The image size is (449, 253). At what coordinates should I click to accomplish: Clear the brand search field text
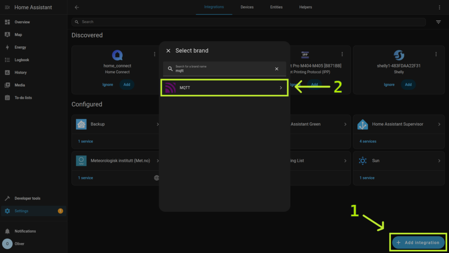[x=277, y=69]
